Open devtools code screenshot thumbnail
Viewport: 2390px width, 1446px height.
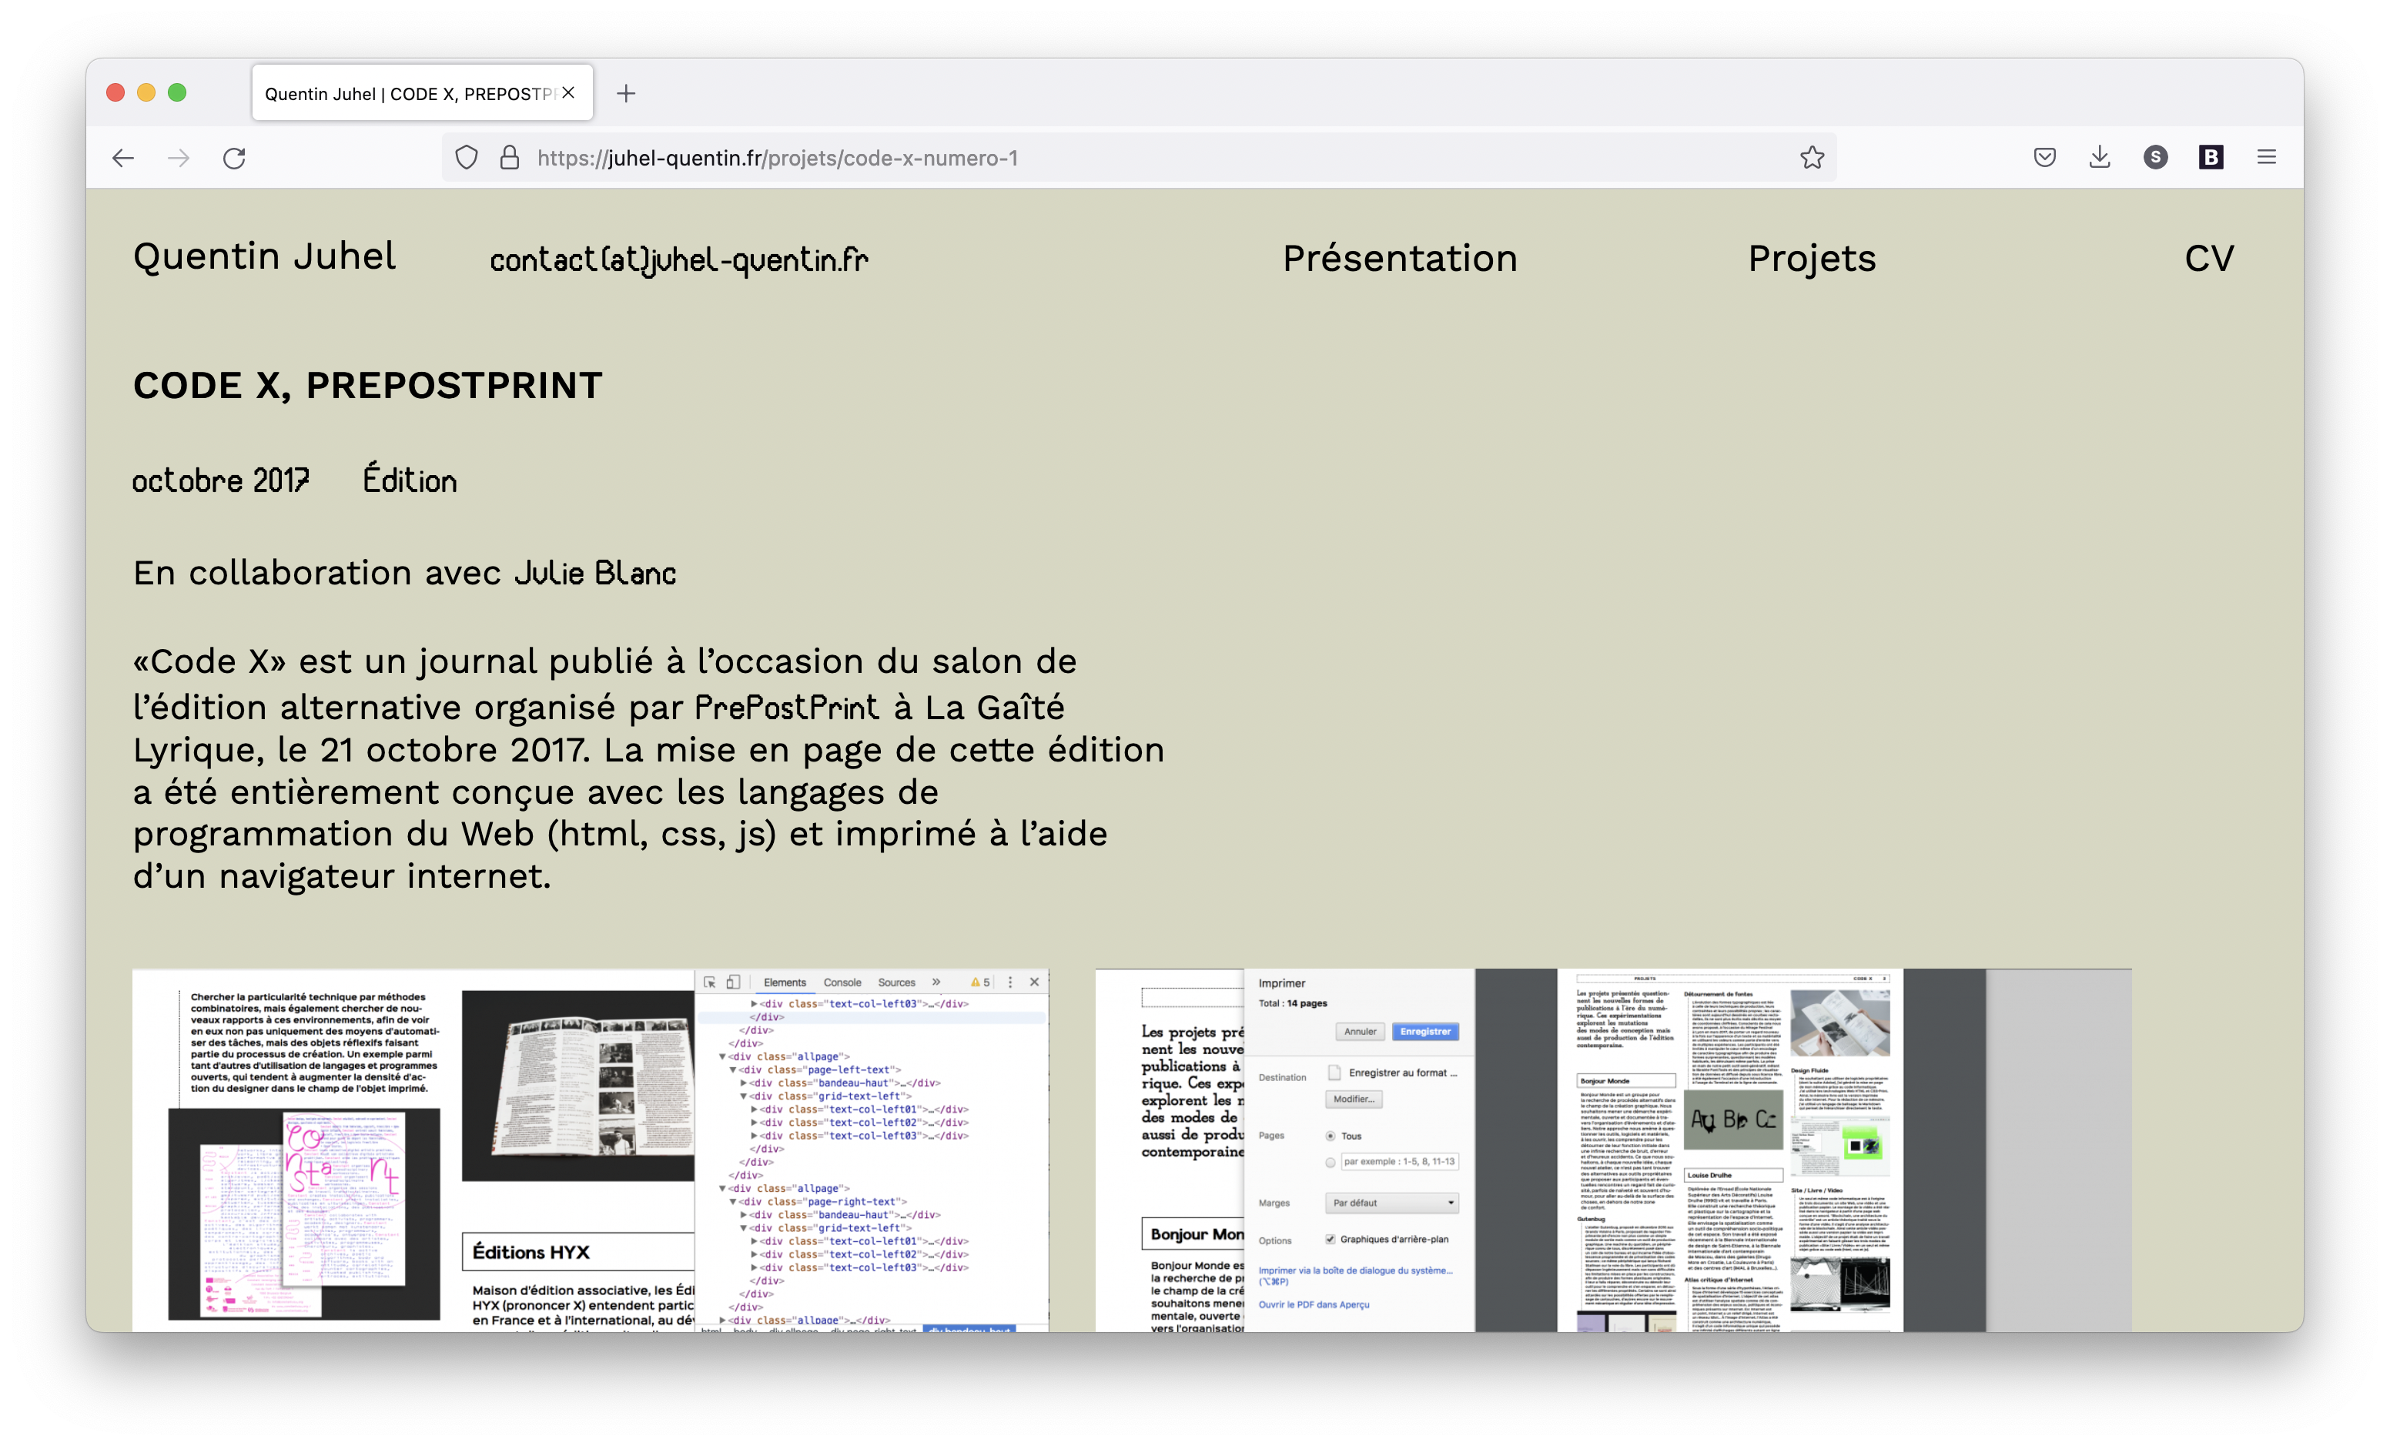click(x=590, y=1150)
